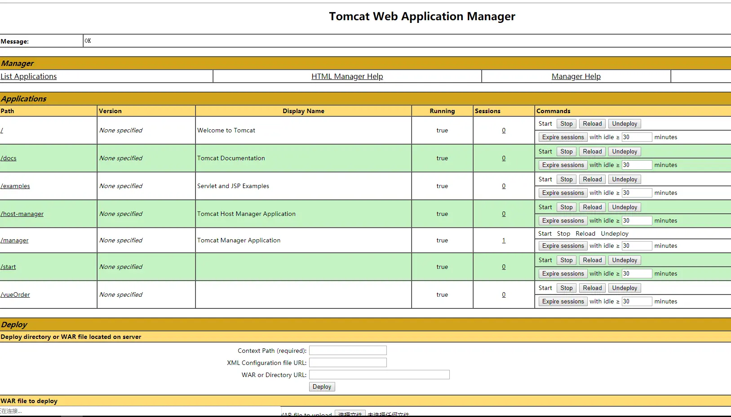Stop the /docs application
This screenshot has width=731, height=417.
pyautogui.click(x=567, y=152)
